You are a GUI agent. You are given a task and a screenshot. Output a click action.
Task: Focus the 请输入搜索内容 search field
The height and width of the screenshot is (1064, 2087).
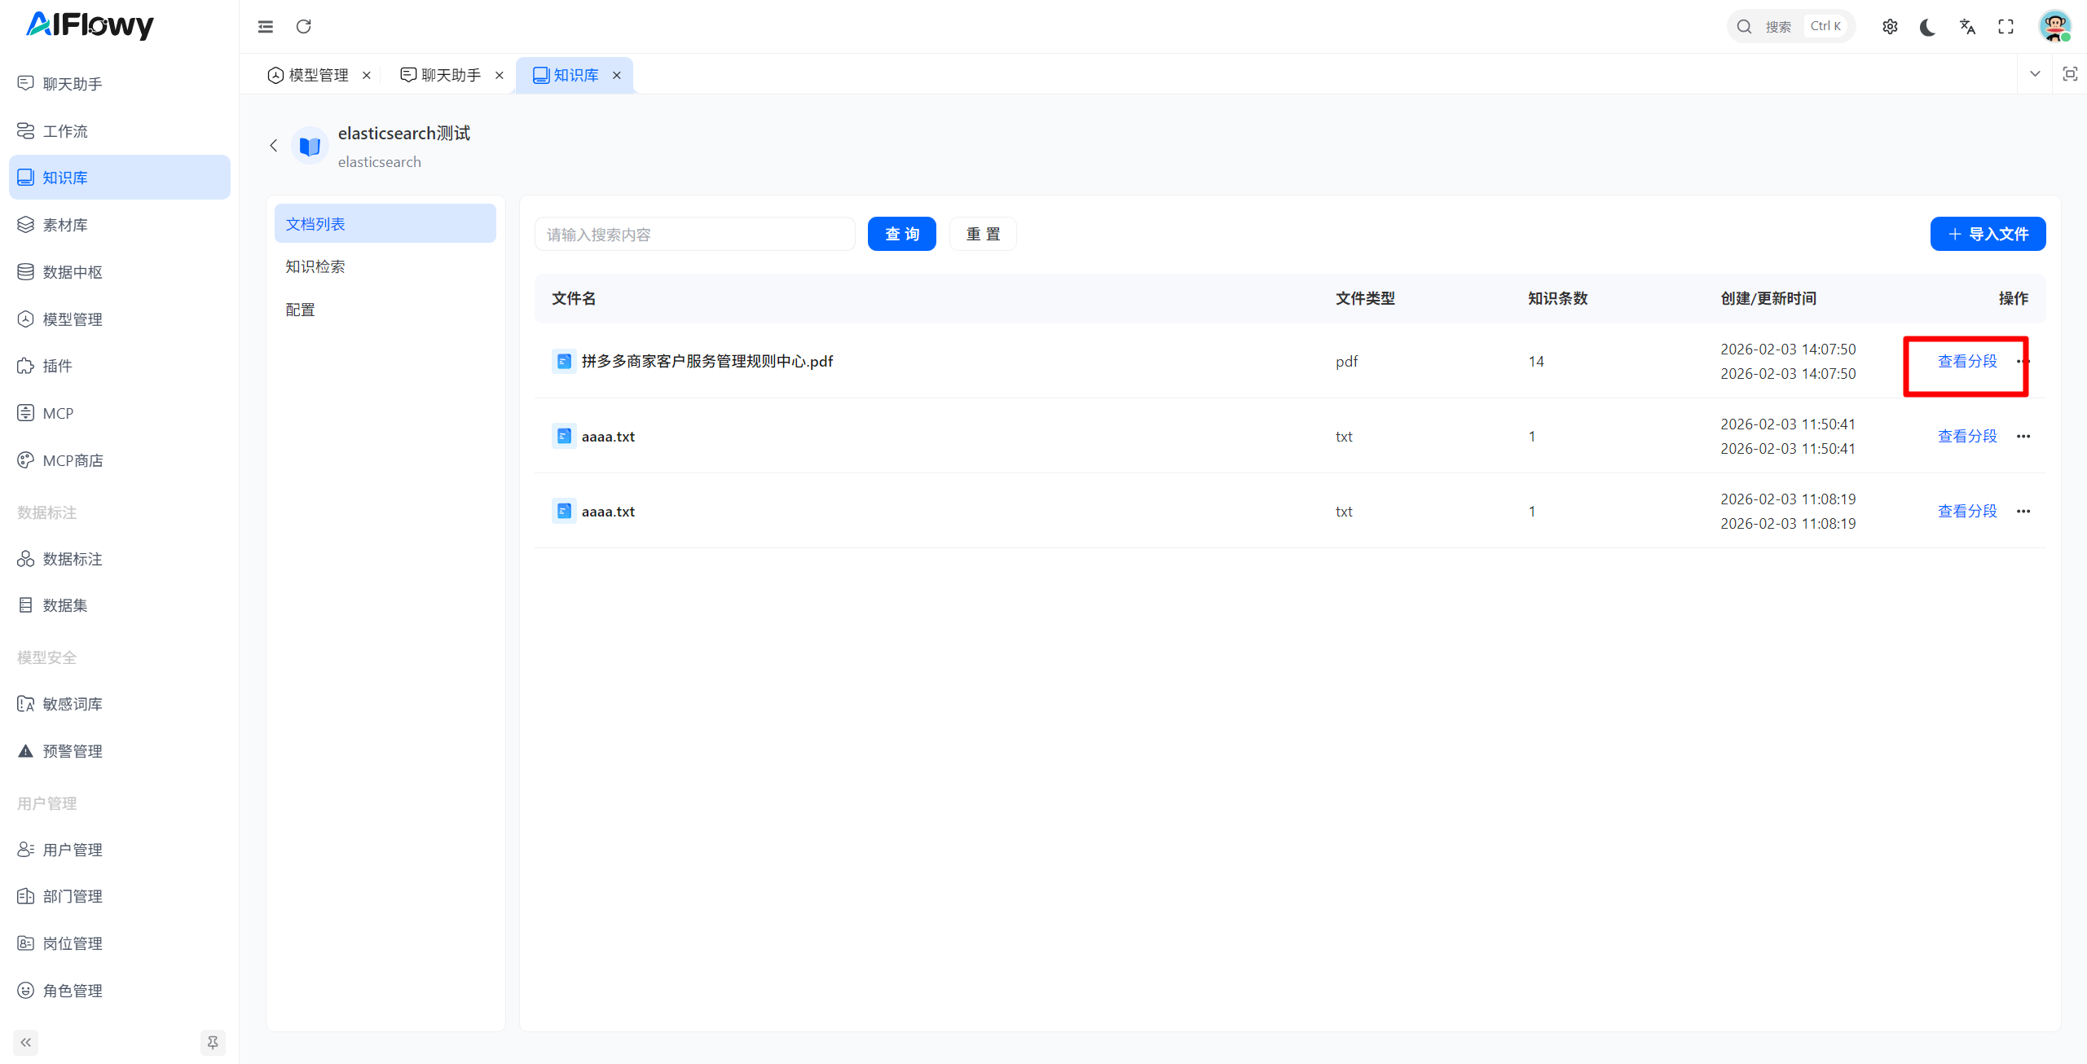point(694,235)
